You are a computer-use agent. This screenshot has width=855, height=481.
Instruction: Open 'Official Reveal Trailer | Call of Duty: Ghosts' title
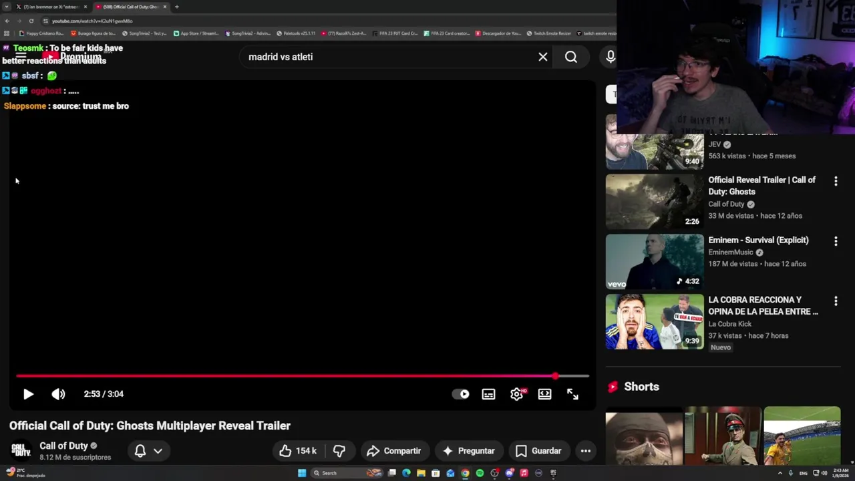click(x=762, y=186)
